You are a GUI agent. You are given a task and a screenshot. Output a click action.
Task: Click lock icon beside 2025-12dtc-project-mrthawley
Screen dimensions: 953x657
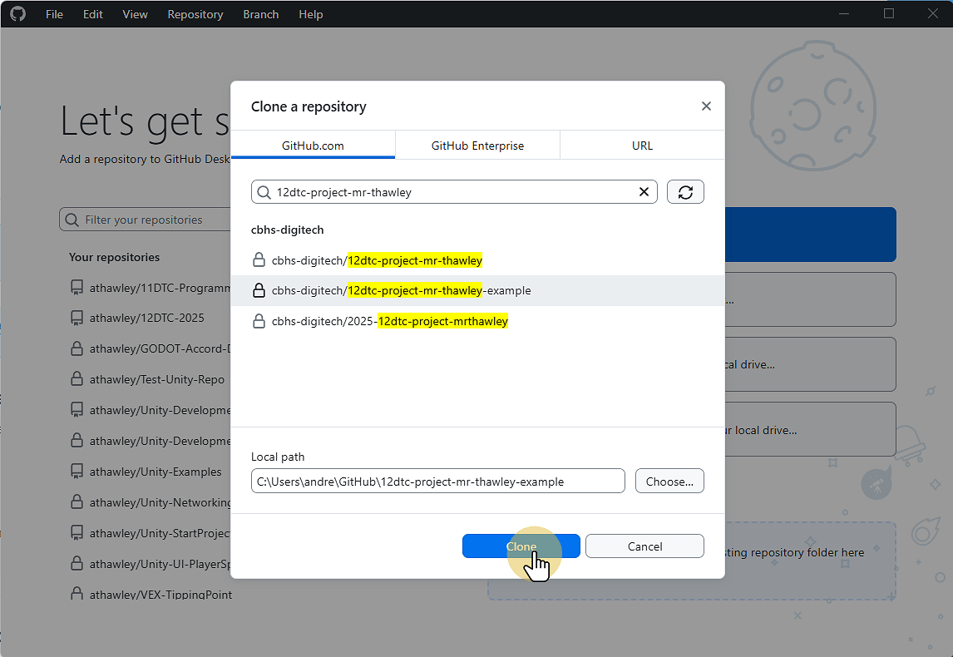point(259,321)
